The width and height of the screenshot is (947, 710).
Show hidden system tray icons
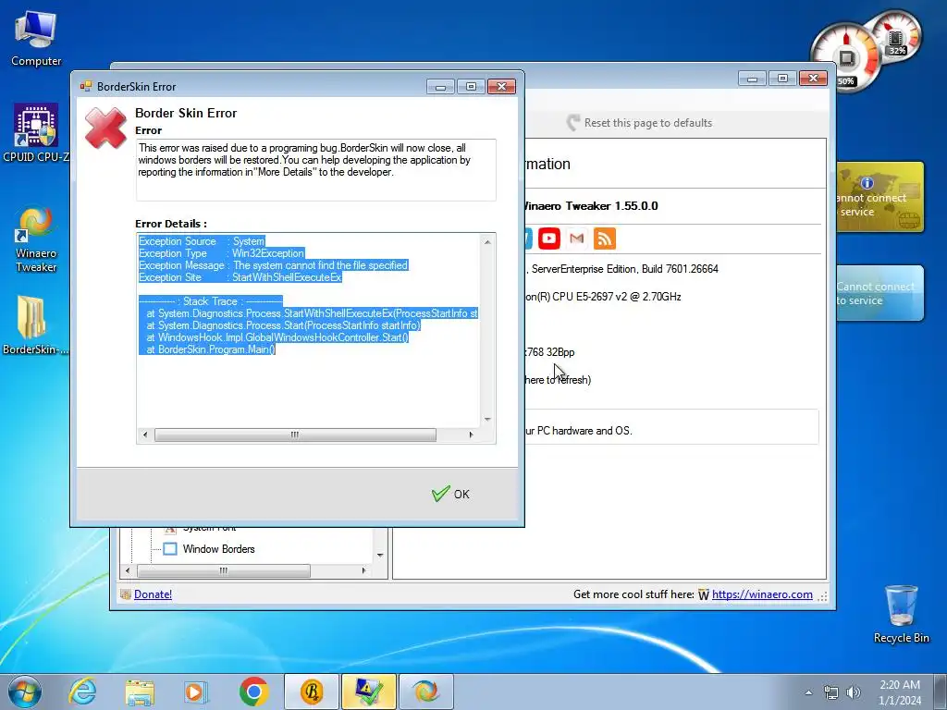808,692
